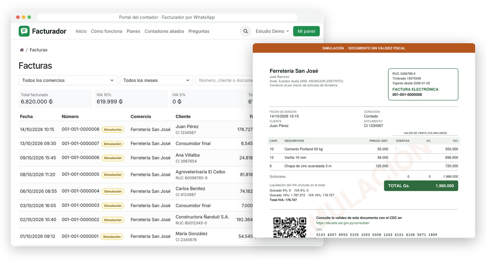Select invoice number 001-001-0000002
Screen dimensions: 486x274
click(80, 220)
